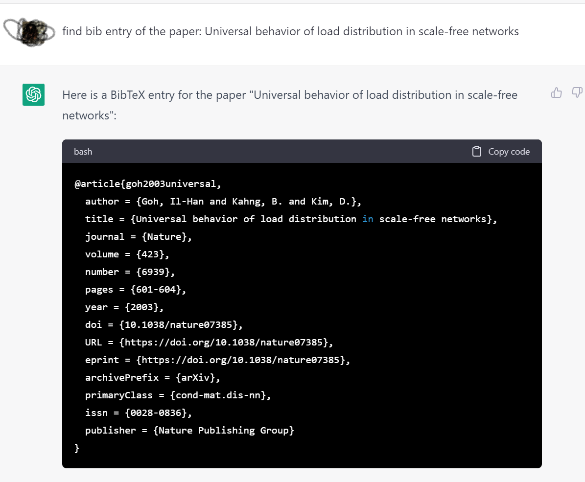The width and height of the screenshot is (585, 482).
Task: Click the primaryClass = {cond-mat.dis-nn} line
Action: pyautogui.click(x=178, y=395)
